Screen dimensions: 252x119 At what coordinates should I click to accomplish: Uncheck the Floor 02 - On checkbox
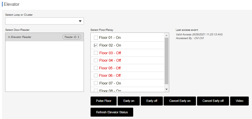point(96,45)
